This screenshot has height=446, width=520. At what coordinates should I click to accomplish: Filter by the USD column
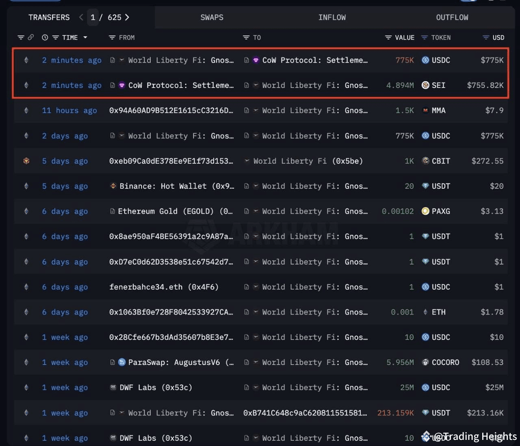(x=486, y=37)
